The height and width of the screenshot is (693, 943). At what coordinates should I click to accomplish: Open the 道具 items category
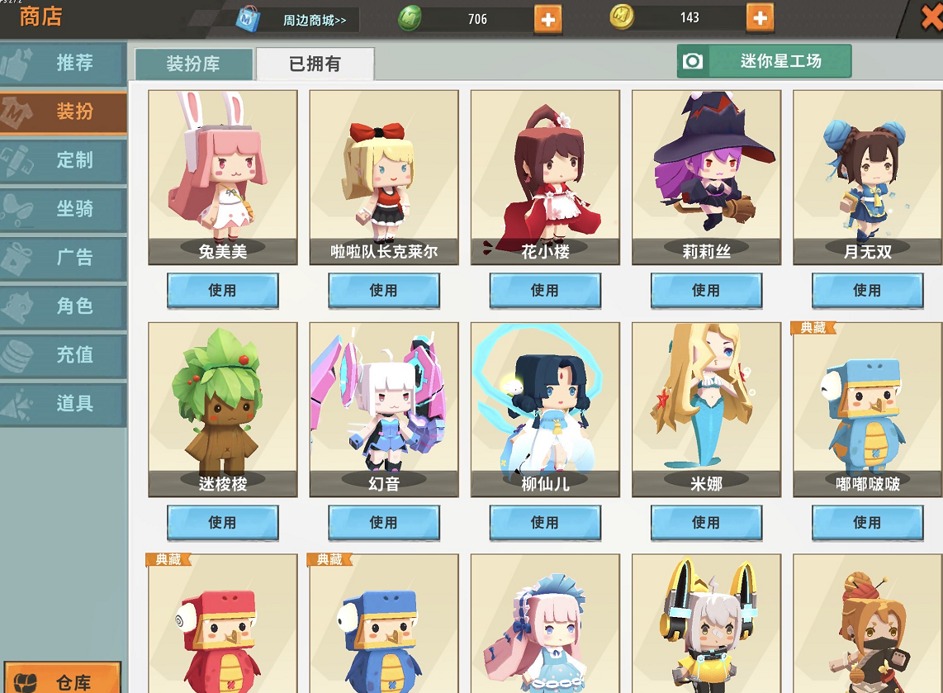point(63,404)
